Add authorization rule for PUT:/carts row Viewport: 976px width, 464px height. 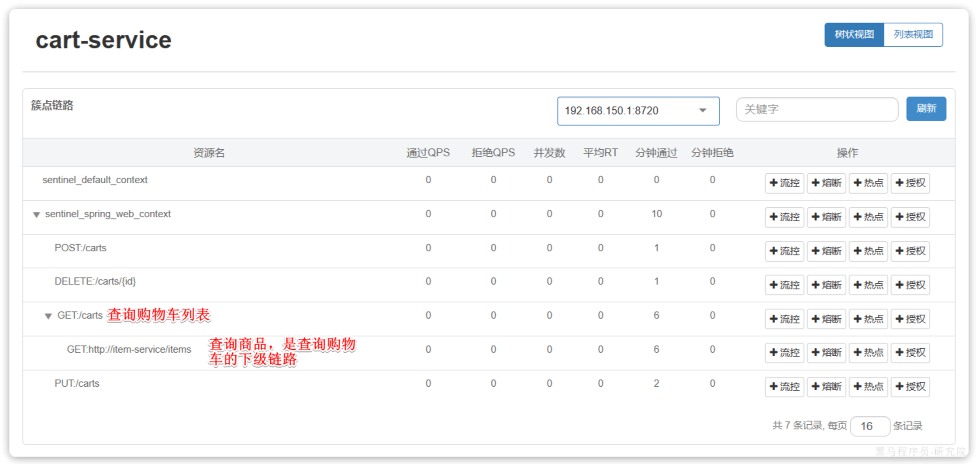[x=910, y=387]
